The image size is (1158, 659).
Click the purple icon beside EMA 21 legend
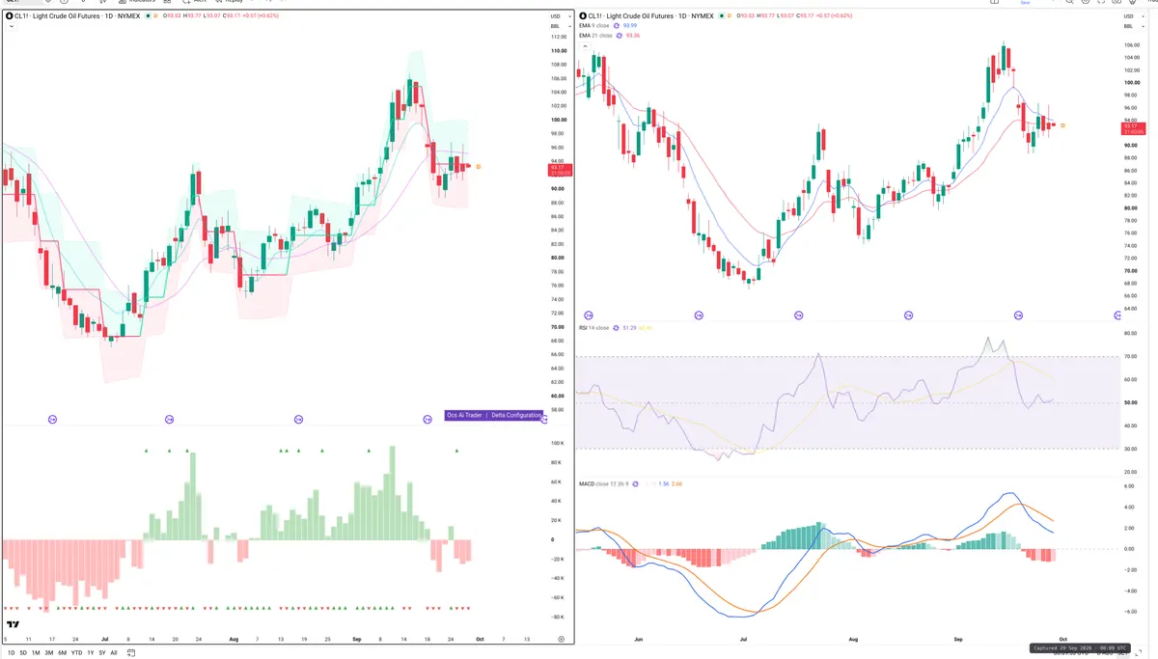[620, 36]
